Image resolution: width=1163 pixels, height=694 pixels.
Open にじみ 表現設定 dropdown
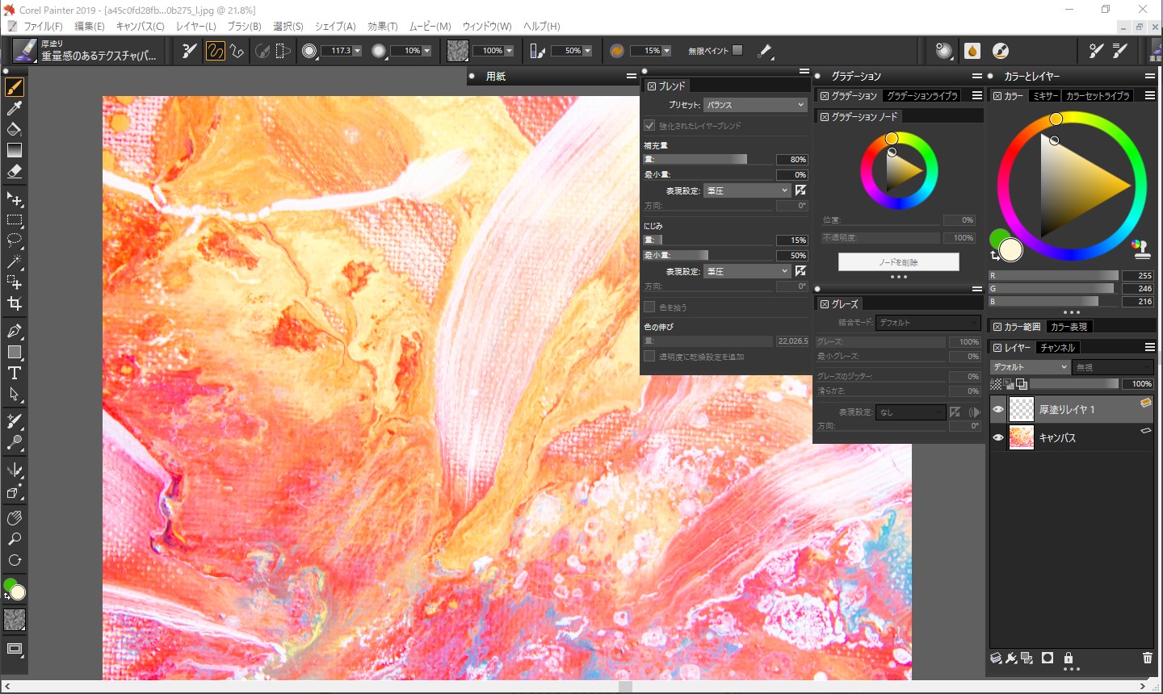[746, 271]
